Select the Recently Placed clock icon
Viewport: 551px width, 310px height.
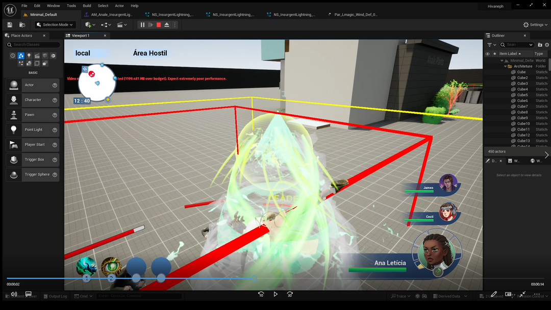pos(13,56)
